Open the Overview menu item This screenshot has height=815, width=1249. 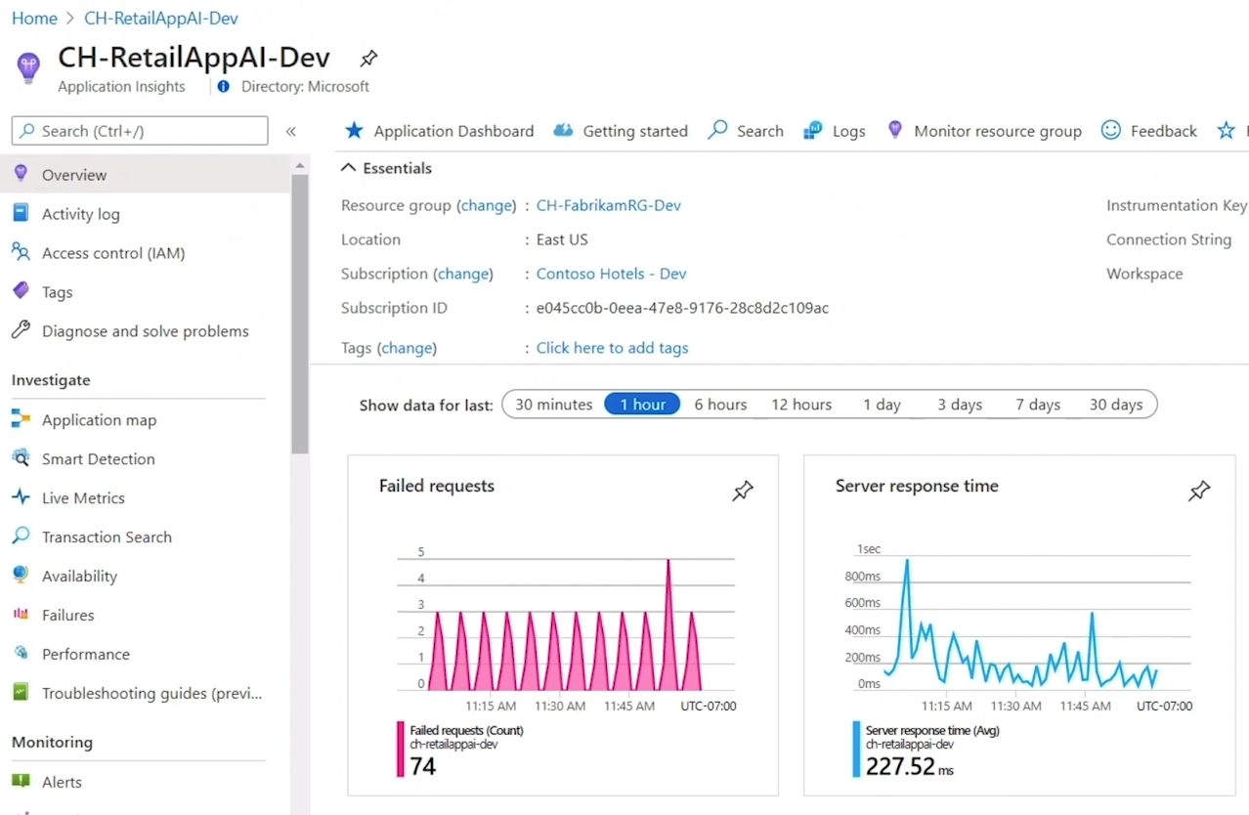145,174
